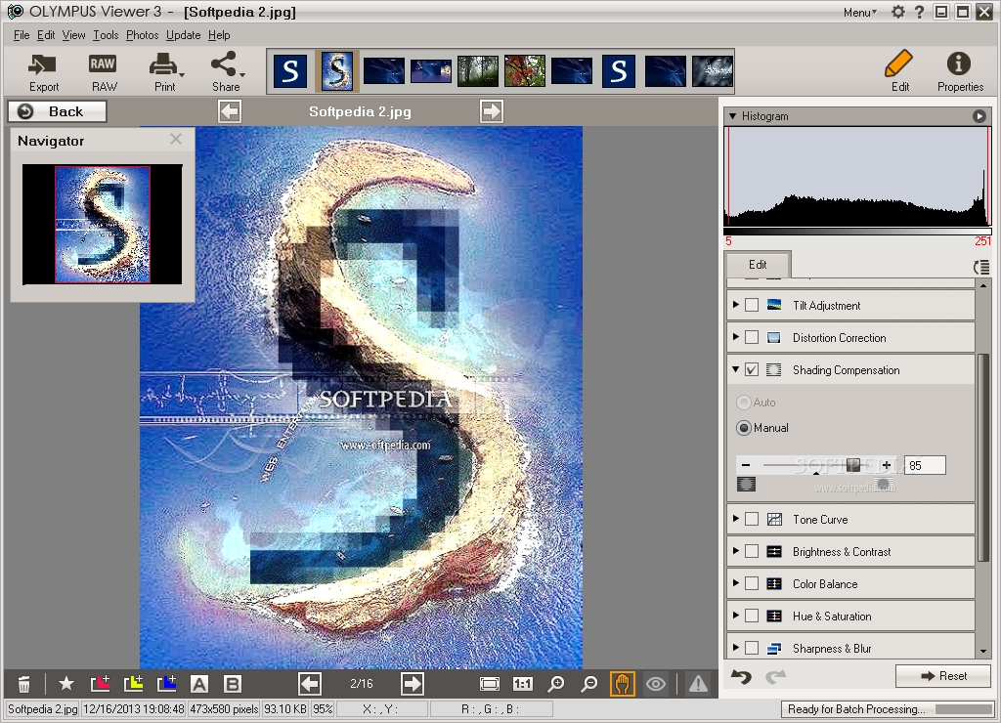Enable the Color Balance checkbox

coord(752,583)
